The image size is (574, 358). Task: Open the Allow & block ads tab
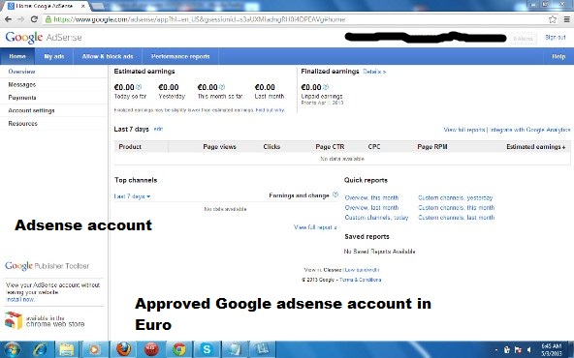click(108, 56)
